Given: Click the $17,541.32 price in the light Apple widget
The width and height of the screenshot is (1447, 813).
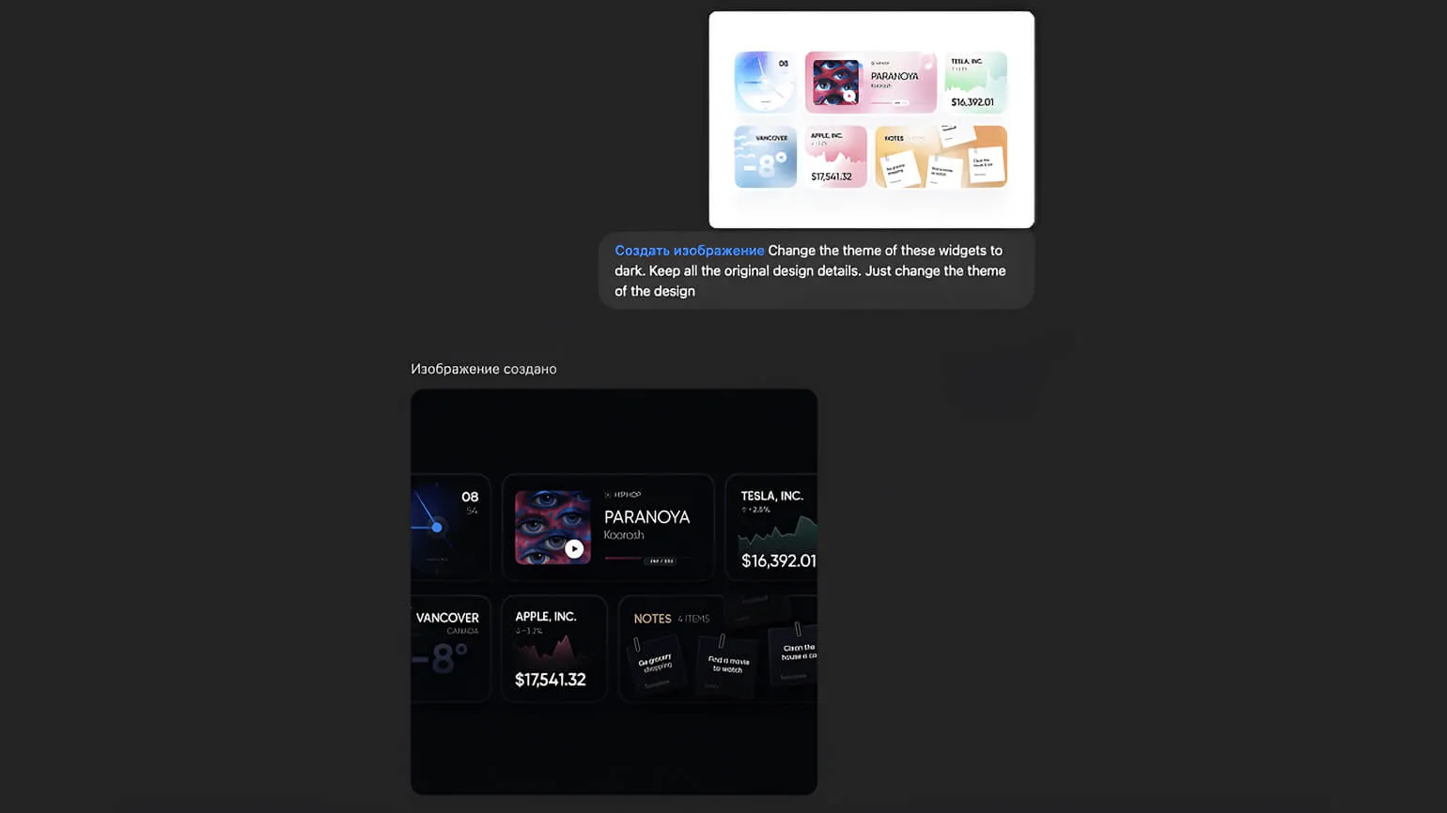Looking at the screenshot, I should 832,176.
